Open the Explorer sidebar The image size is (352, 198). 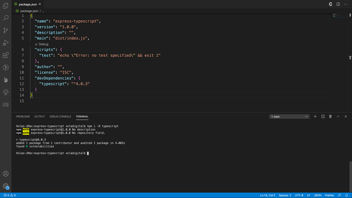tap(6, 6)
